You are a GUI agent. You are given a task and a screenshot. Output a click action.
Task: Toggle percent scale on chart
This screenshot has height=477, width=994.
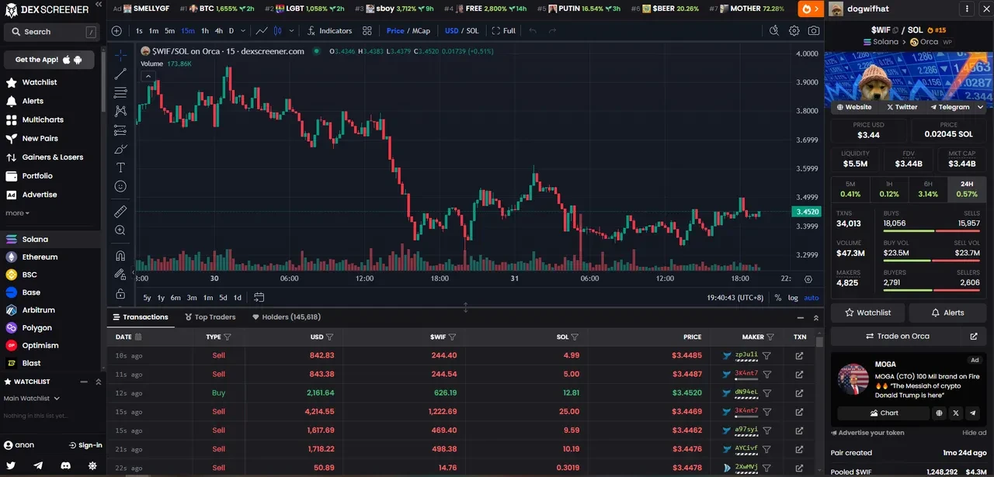[x=777, y=298]
